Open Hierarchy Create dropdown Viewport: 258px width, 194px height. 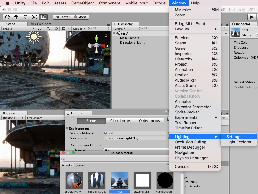[x=120, y=29]
